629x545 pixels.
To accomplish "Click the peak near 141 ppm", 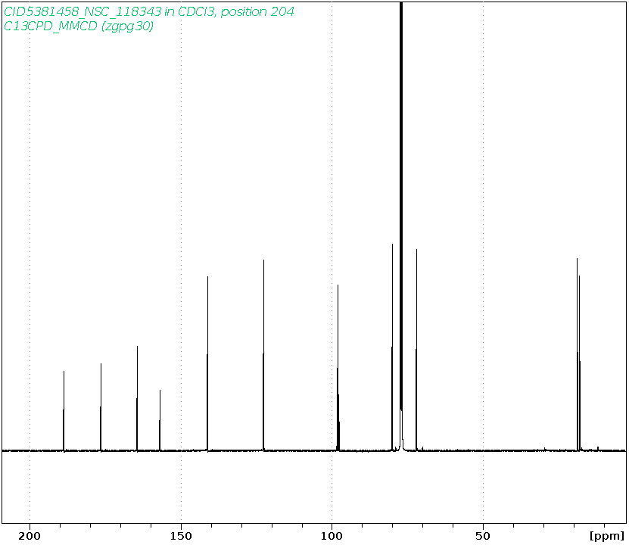I will click(x=207, y=364).
